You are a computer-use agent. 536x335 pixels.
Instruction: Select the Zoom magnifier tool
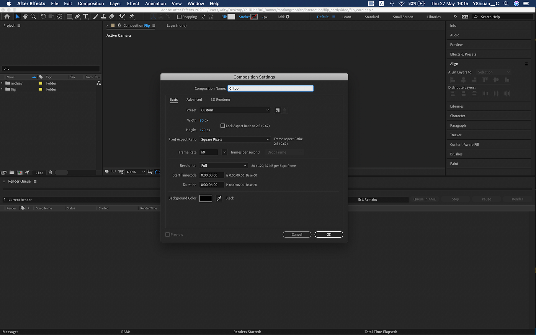coord(33,16)
